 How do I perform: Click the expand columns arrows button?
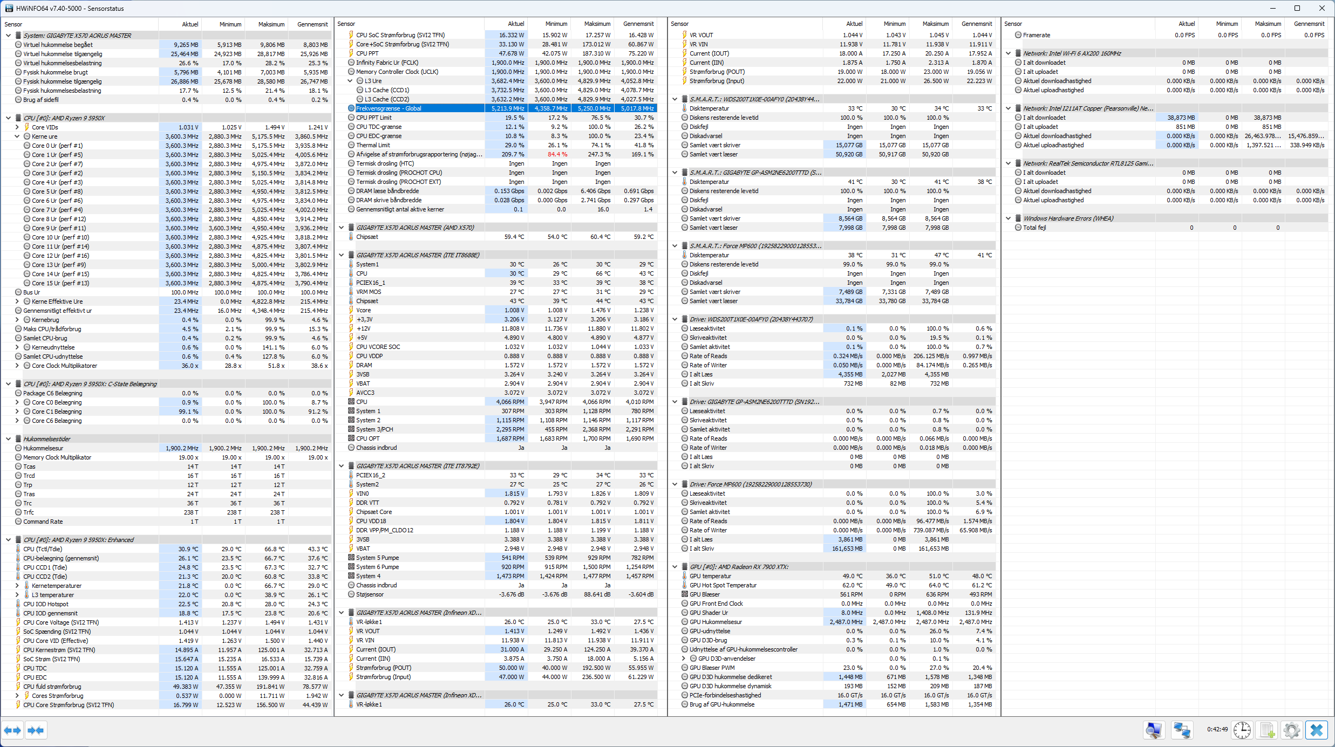tap(12, 730)
